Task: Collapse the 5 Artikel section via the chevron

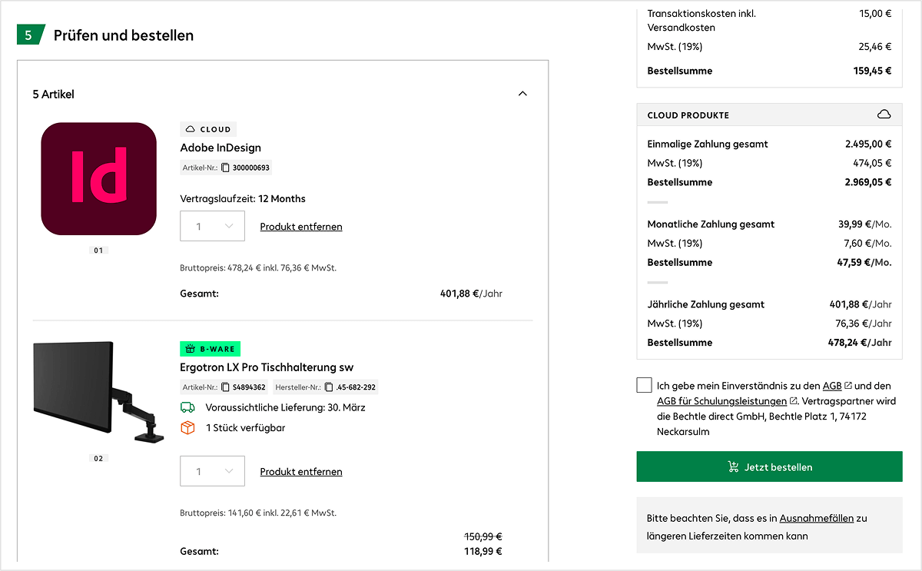Action: [522, 93]
